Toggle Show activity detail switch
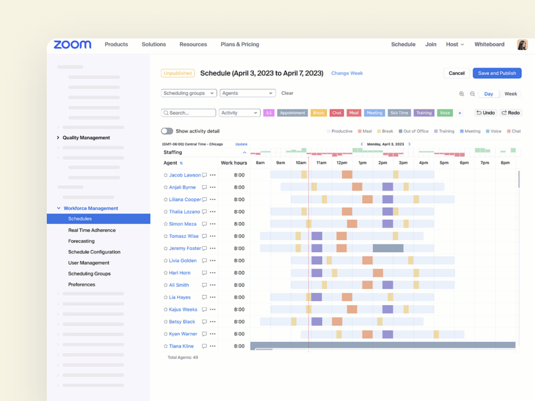 point(167,131)
